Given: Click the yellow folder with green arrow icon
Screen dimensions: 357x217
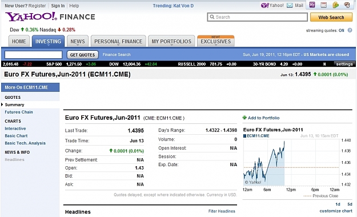Looking at the screenshot, I should [336, 5].
